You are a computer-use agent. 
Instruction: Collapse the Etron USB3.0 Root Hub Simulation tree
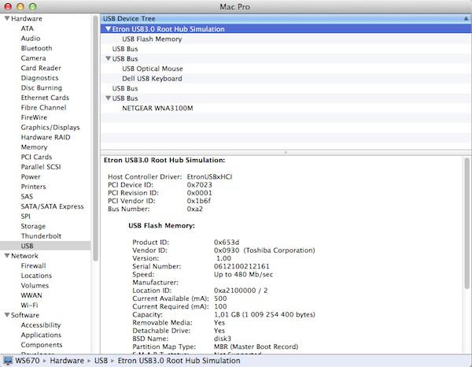pyautogui.click(x=109, y=29)
